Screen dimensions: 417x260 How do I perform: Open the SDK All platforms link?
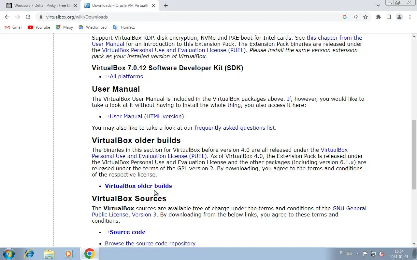tap(126, 76)
